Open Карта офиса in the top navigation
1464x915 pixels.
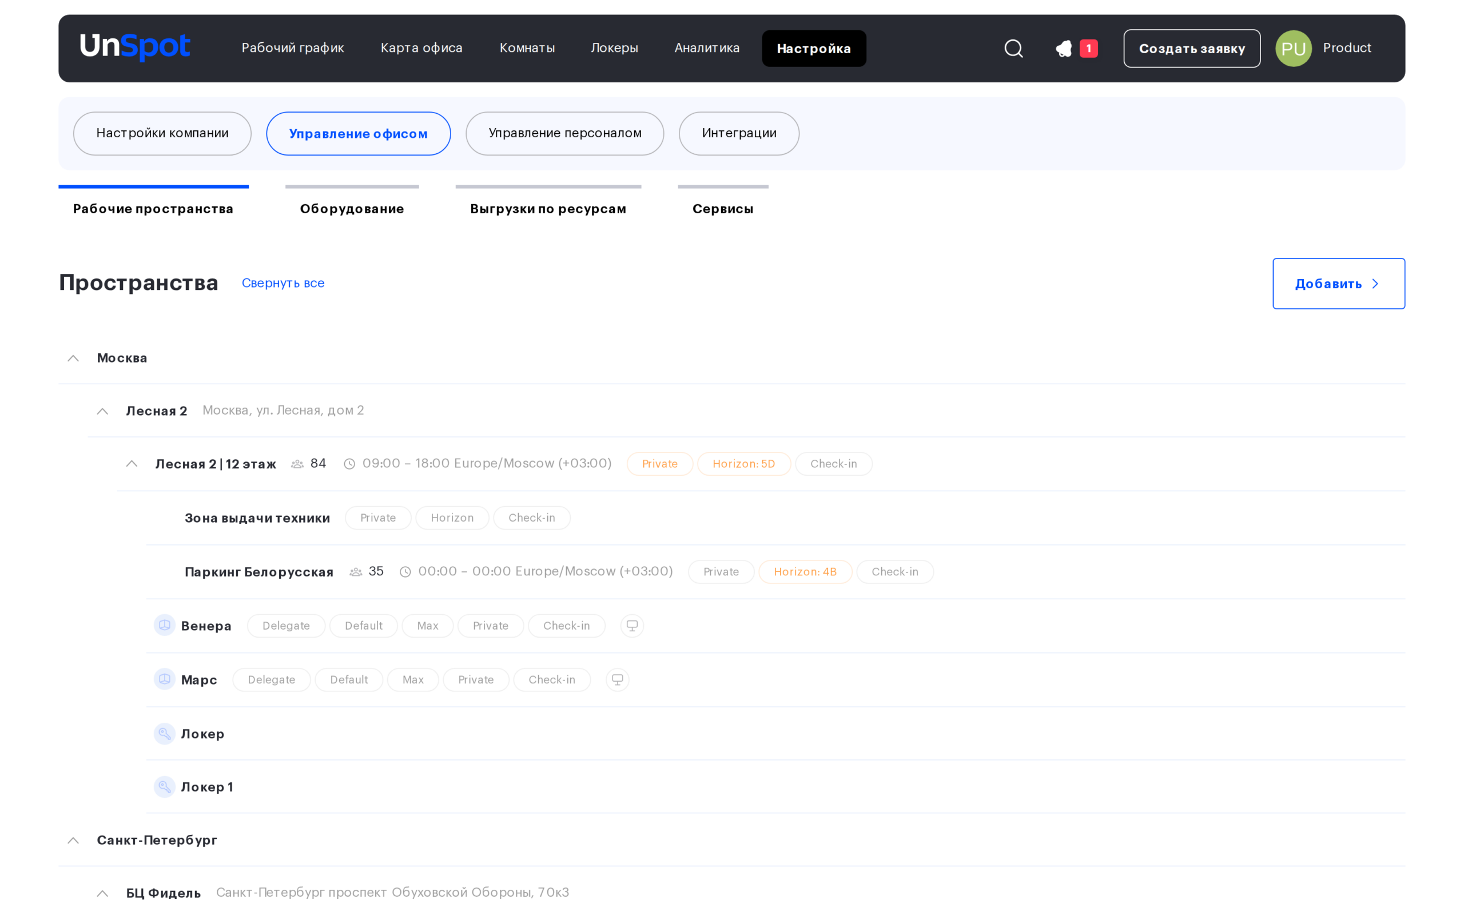tap(421, 48)
